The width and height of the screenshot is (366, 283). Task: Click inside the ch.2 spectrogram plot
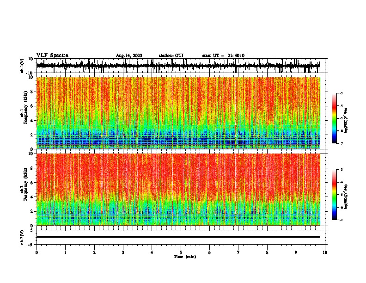pos(178,190)
